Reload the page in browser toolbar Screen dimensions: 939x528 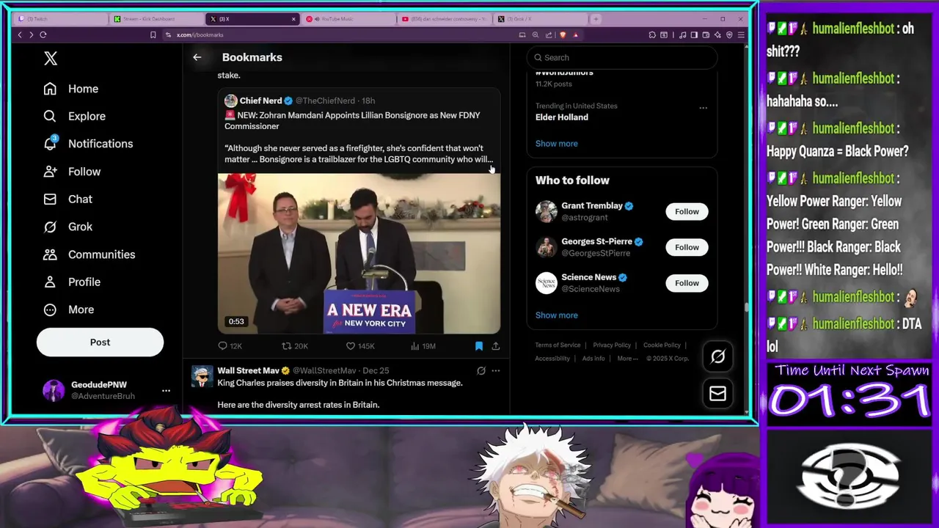43,34
